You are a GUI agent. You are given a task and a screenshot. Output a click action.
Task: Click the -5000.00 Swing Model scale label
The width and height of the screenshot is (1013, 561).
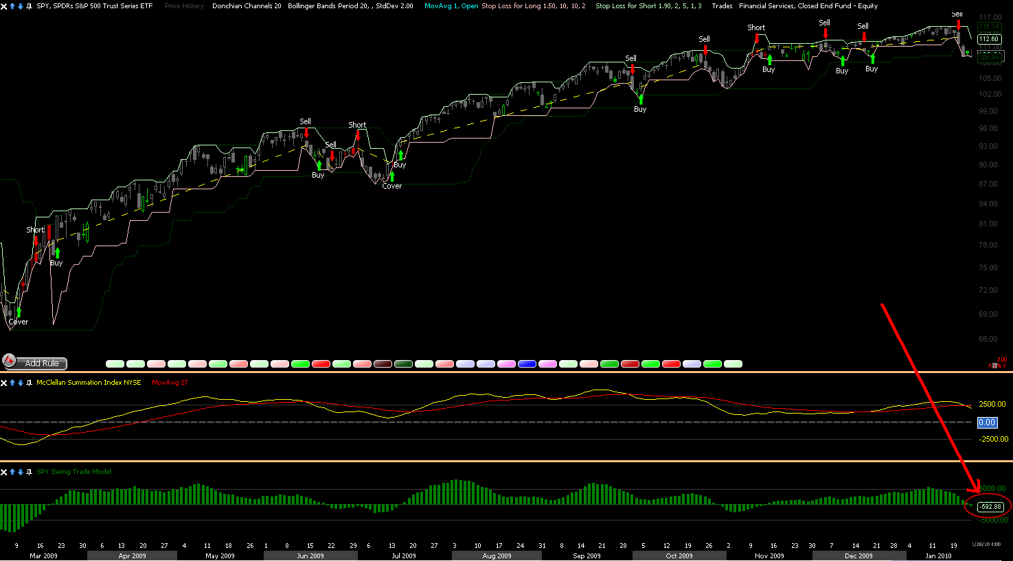click(x=994, y=520)
